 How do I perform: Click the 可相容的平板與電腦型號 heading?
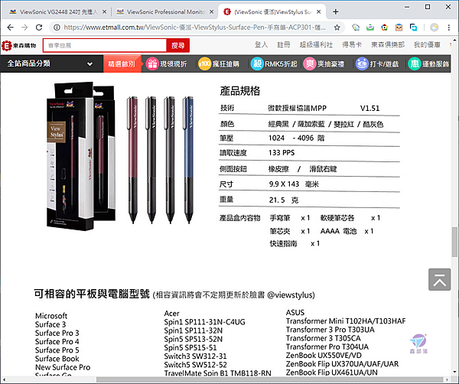[x=92, y=294]
